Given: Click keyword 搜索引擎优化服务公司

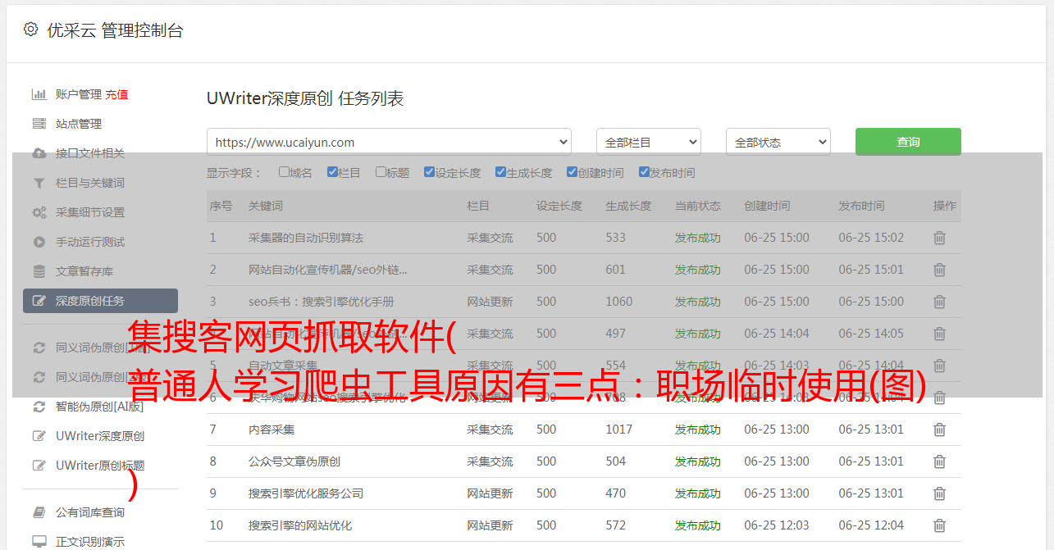Looking at the screenshot, I should pos(306,493).
